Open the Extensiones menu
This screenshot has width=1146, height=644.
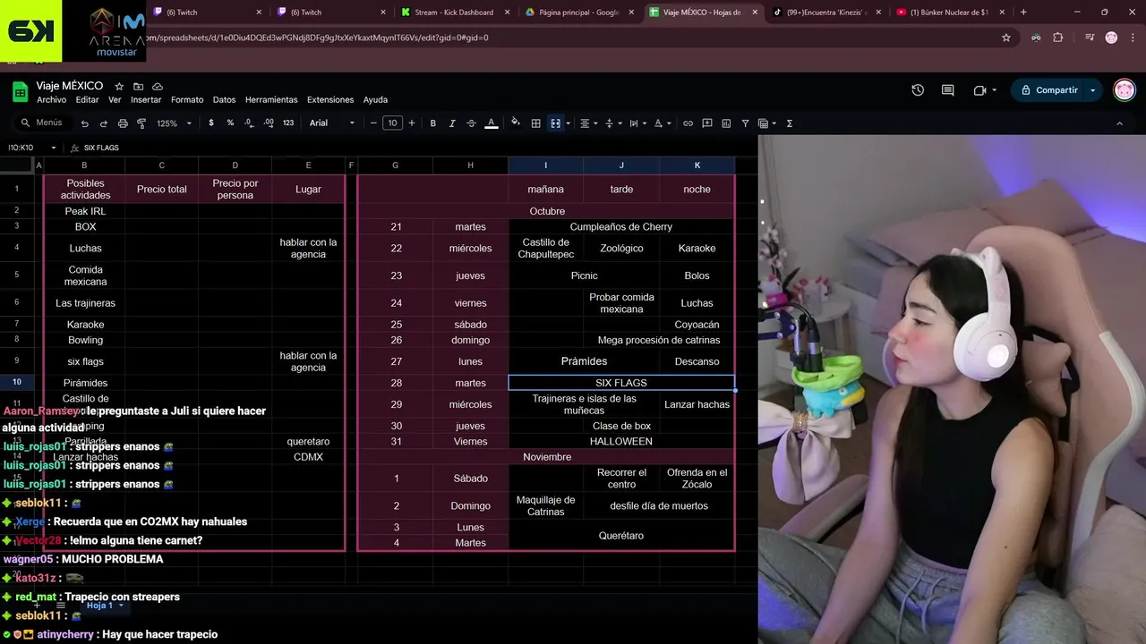coord(330,100)
